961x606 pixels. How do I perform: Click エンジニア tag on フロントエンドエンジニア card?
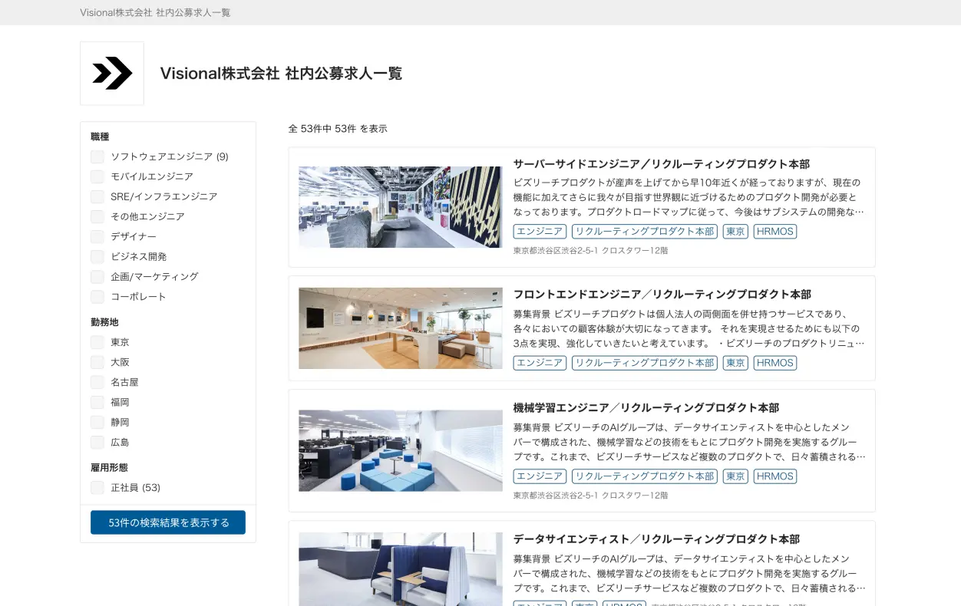pyautogui.click(x=540, y=363)
